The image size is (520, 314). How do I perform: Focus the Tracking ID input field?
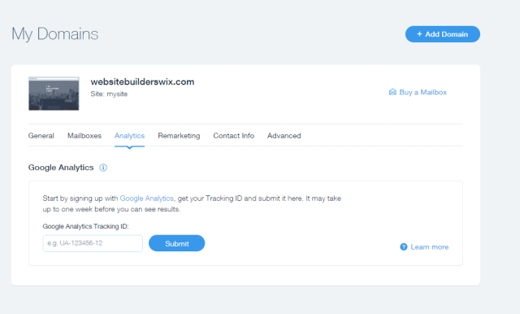coord(93,243)
